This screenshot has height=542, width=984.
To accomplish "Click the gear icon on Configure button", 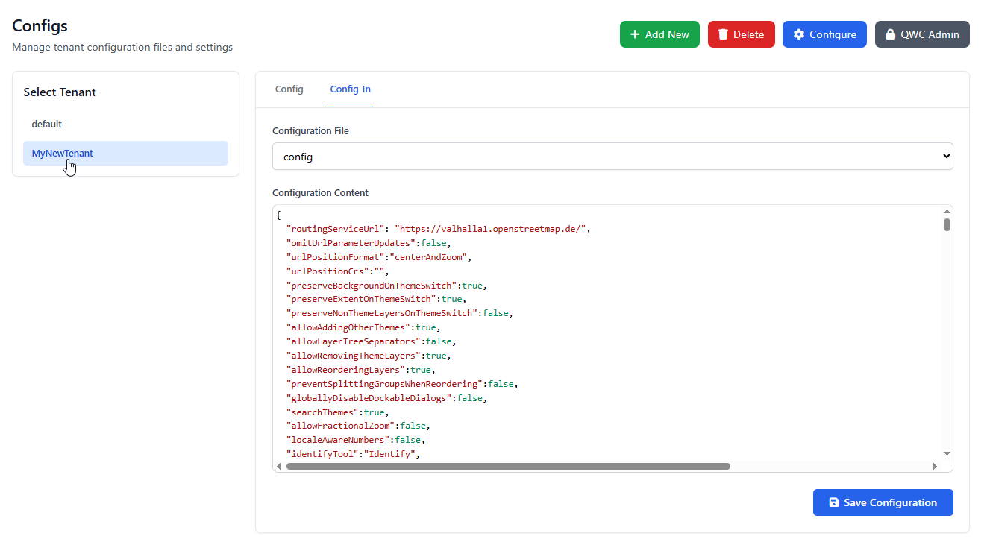I will pyautogui.click(x=799, y=34).
